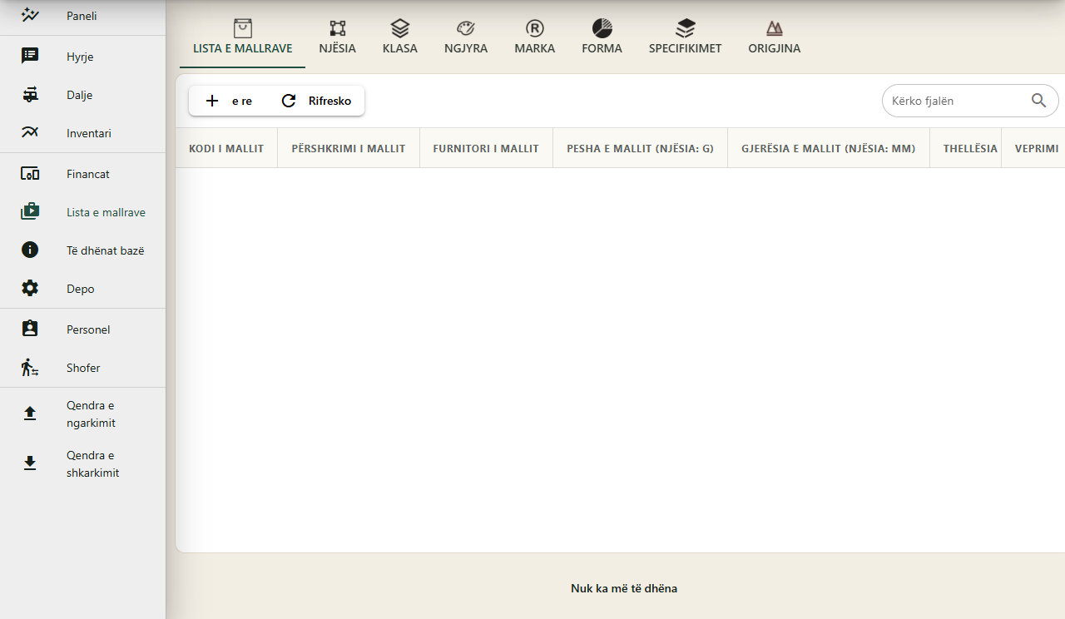Open Paneli from the sidebar
1065x619 pixels.
point(82,15)
